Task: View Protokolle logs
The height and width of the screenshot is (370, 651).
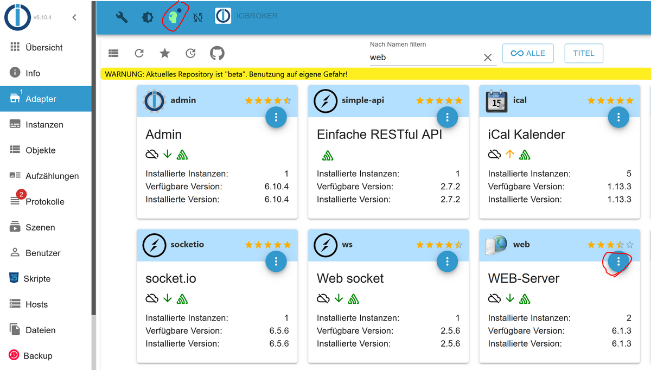Action: tap(46, 202)
